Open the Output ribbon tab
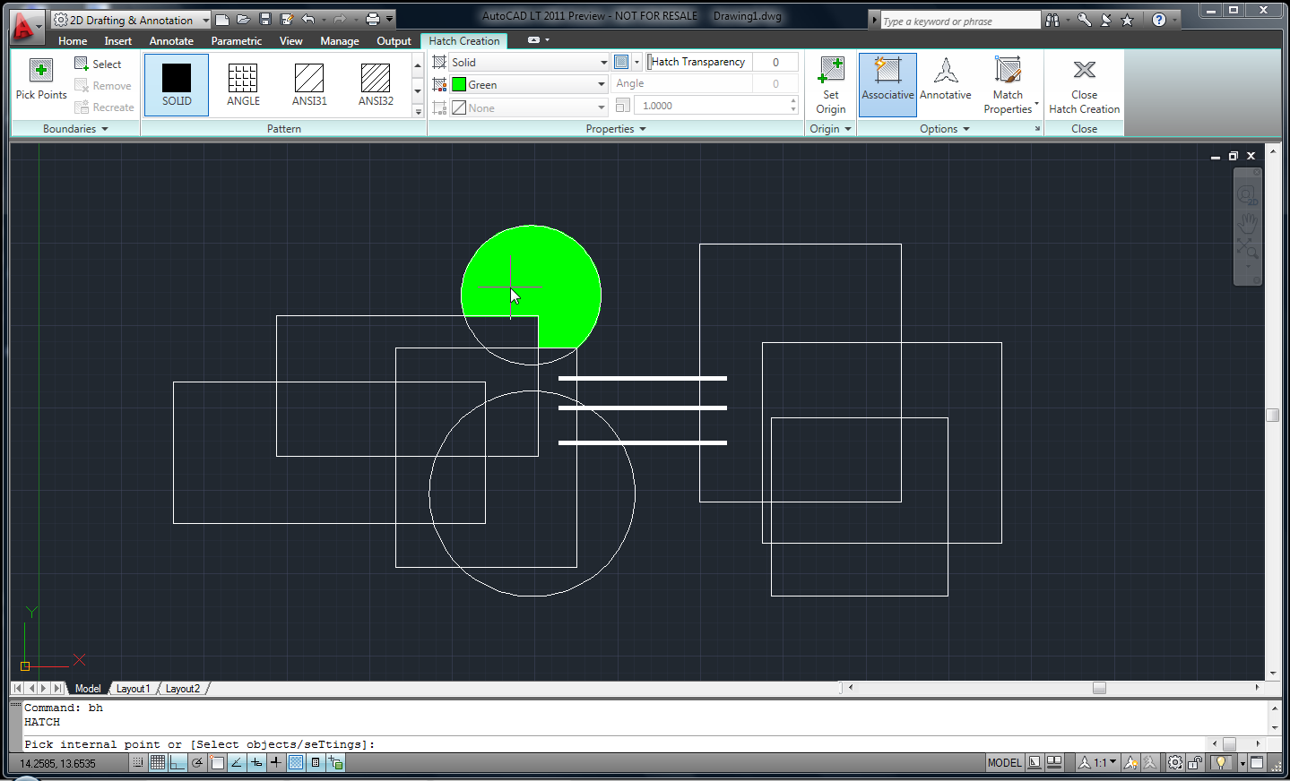 pos(394,41)
